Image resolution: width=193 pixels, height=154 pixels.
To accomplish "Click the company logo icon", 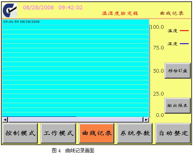I will tap(10, 10).
